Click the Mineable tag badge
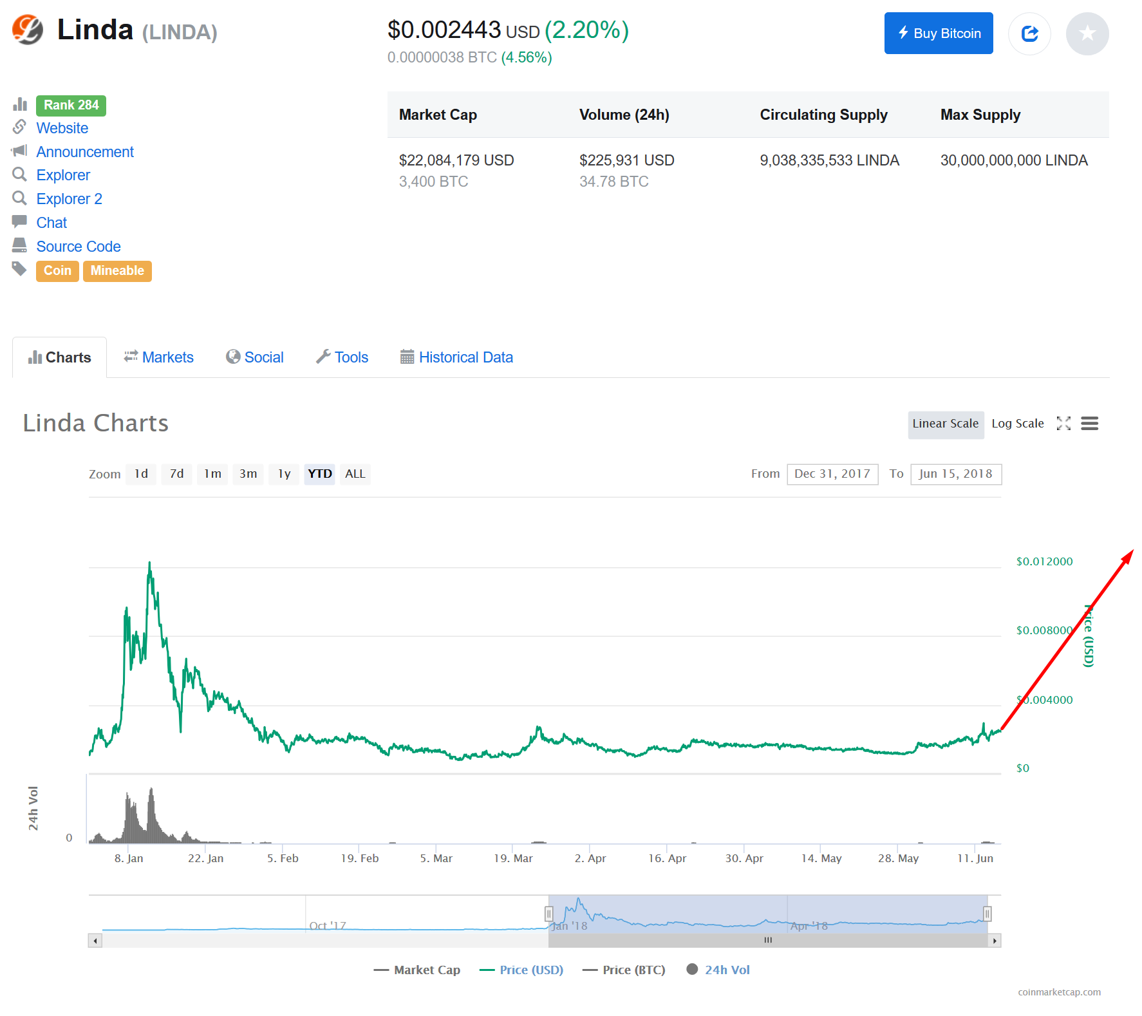This screenshot has height=1016, width=1142. tap(117, 271)
